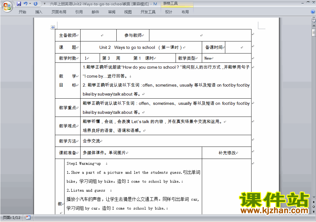Image resolution: width=316 pixels, height=222 pixels.
Task: Open the 设计 table tools tab
Action: [x=168, y=12]
